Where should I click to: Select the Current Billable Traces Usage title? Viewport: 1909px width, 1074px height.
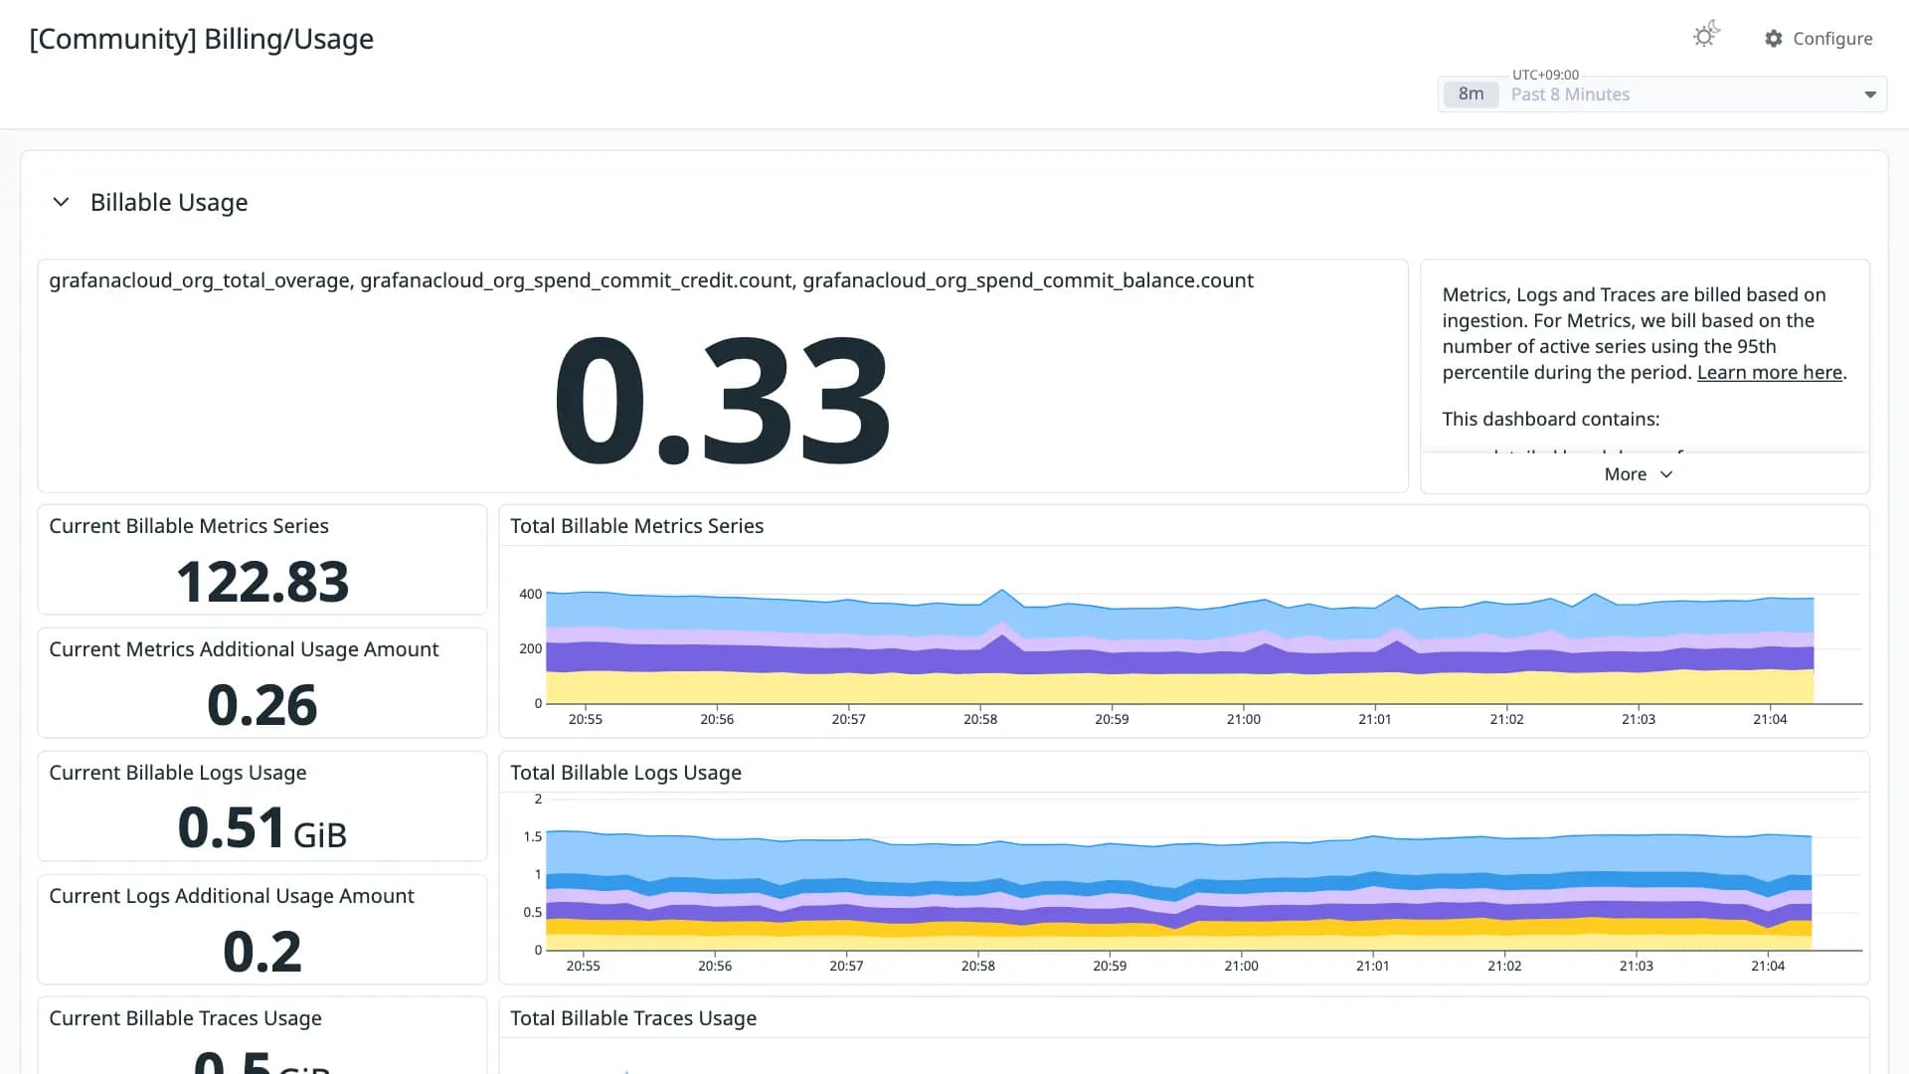(186, 1018)
